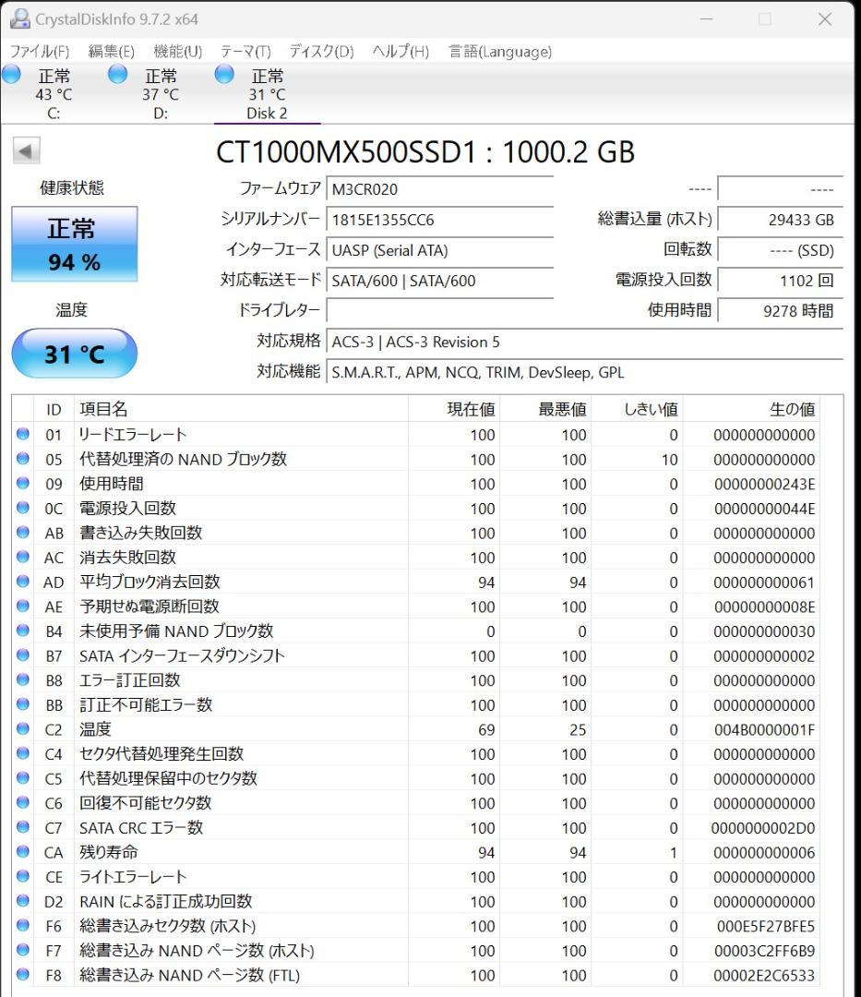Viewport: 861px width, 997px height.
Task: Click status dot of row C7 SATA CRC エラー数
Action: [23, 826]
